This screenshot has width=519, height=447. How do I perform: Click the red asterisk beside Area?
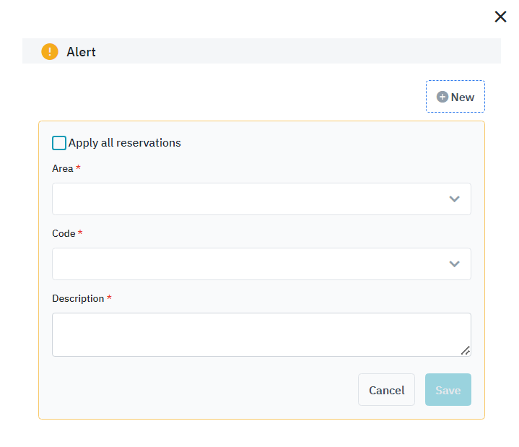(x=78, y=168)
